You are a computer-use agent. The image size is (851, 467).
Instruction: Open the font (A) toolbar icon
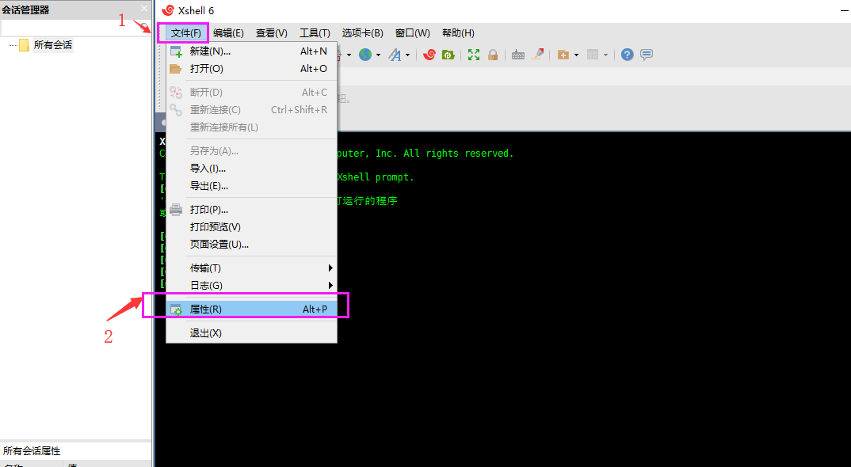395,55
